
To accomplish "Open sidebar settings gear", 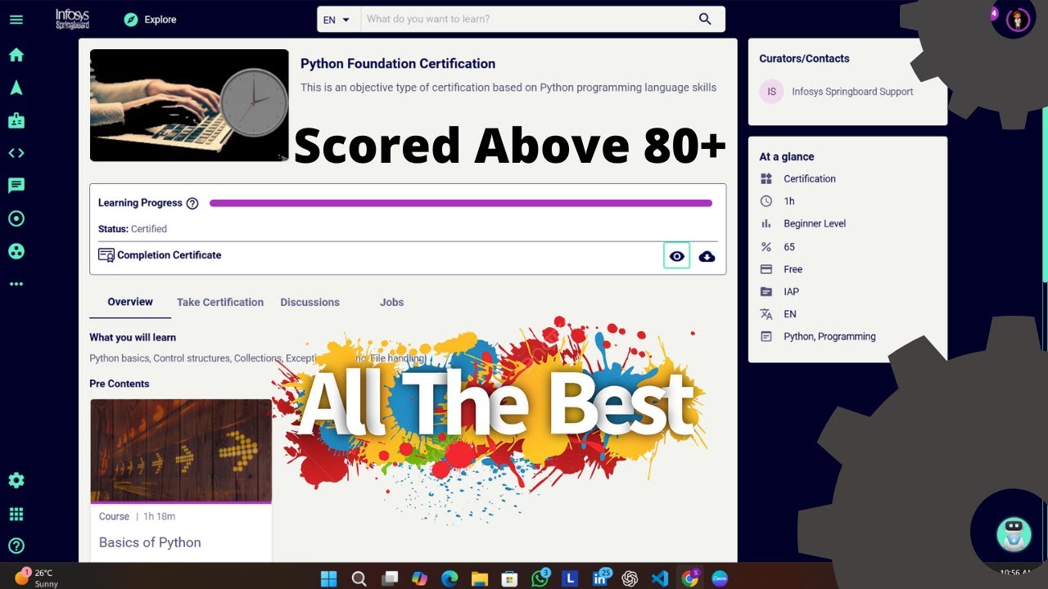I will pyautogui.click(x=16, y=480).
